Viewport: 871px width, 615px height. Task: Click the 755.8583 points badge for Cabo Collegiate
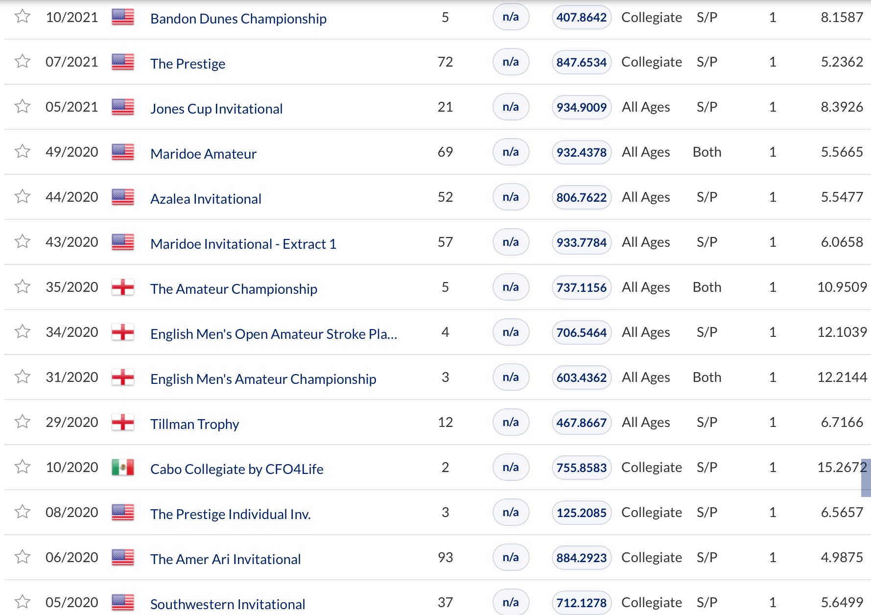[581, 468]
